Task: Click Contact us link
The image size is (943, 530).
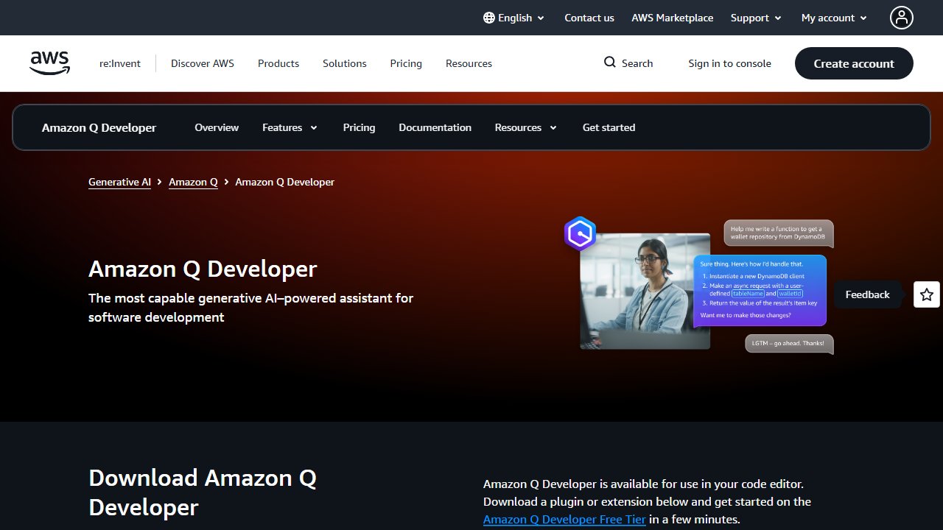Action: pyautogui.click(x=589, y=18)
